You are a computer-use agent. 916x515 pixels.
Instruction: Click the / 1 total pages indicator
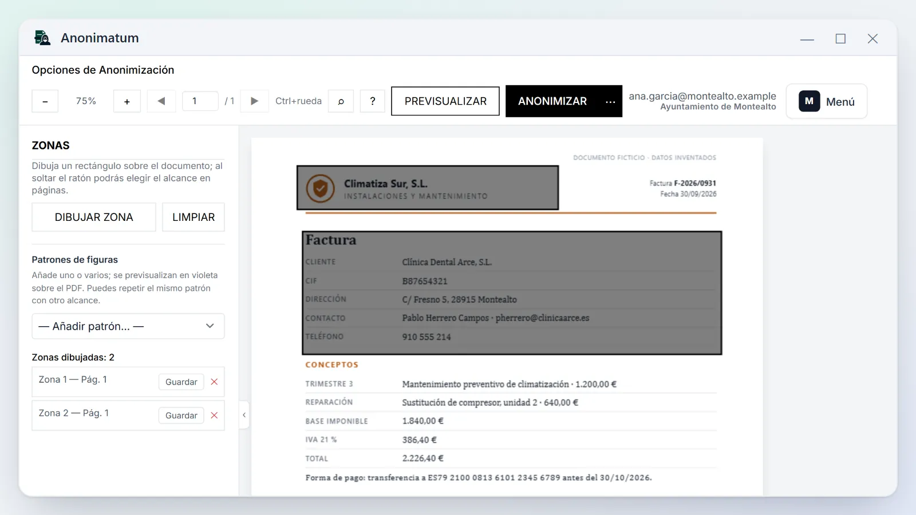tap(230, 101)
